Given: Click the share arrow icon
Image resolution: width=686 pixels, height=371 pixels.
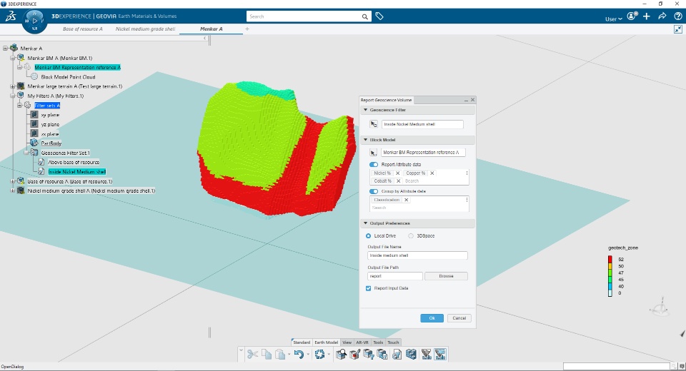Looking at the screenshot, I should point(662,16).
